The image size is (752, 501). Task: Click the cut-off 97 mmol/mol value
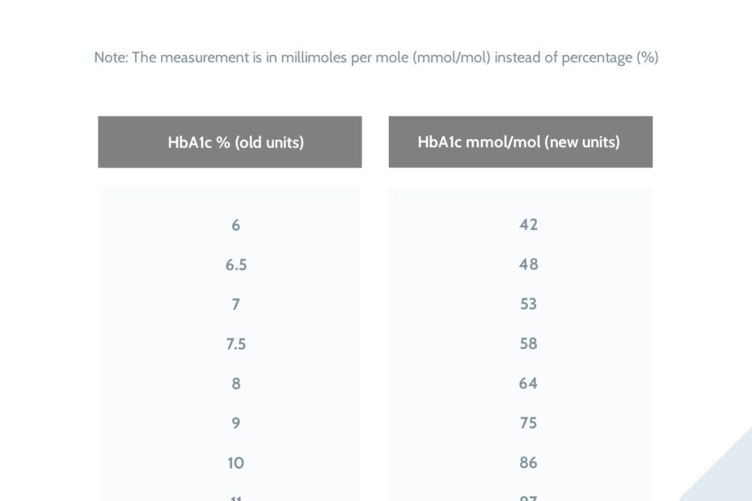tap(529, 498)
